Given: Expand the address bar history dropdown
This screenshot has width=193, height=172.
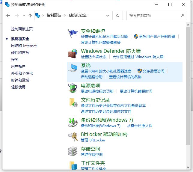Looking at the screenshot, I should [x=108, y=16].
